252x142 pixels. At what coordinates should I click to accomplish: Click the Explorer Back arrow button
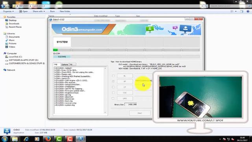(x=3, y=6)
